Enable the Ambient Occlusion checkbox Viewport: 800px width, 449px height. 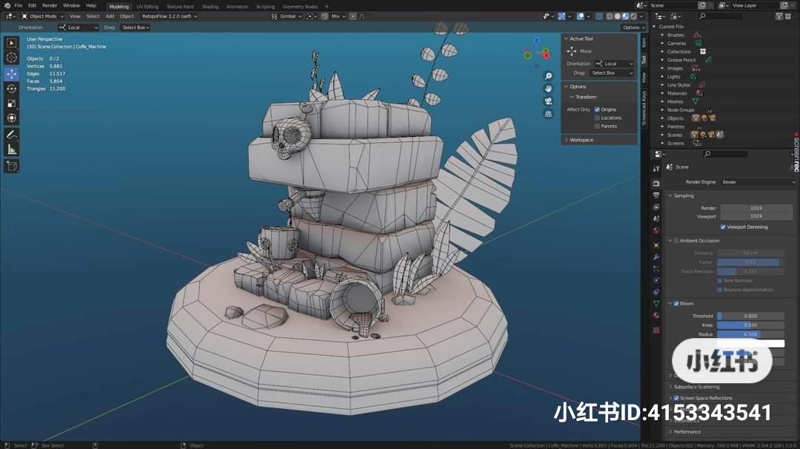pos(676,240)
